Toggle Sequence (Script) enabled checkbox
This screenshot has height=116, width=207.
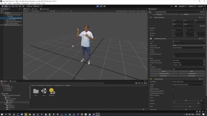click(153, 39)
